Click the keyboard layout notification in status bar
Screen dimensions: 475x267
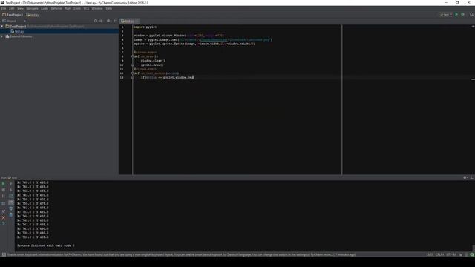click(x=181, y=254)
